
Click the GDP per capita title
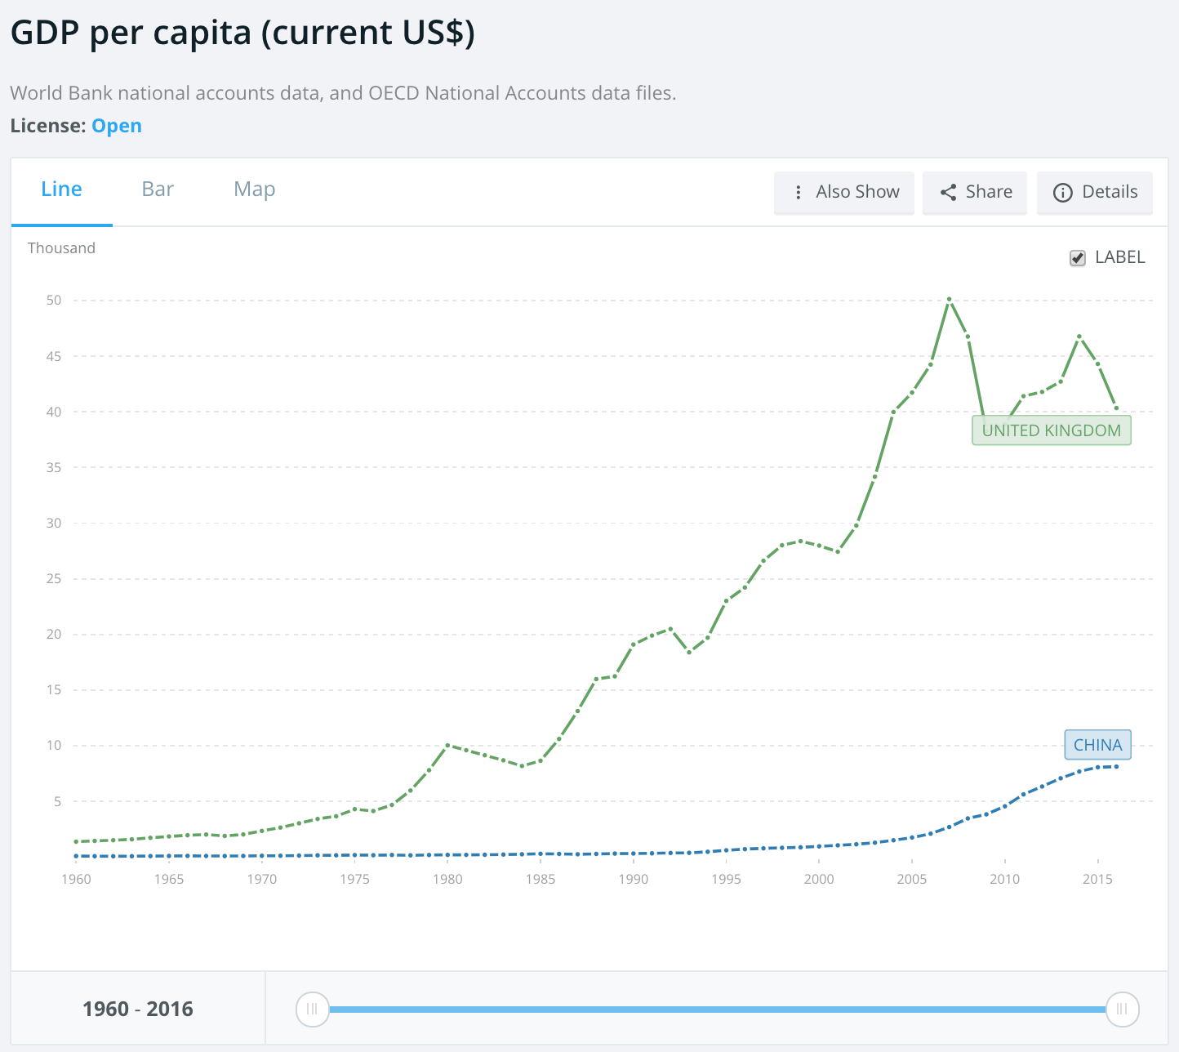point(242,33)
